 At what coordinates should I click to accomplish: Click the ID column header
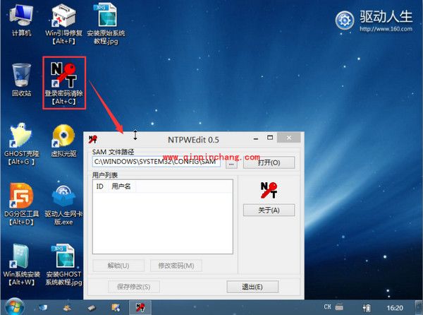[x=100, y=186]
